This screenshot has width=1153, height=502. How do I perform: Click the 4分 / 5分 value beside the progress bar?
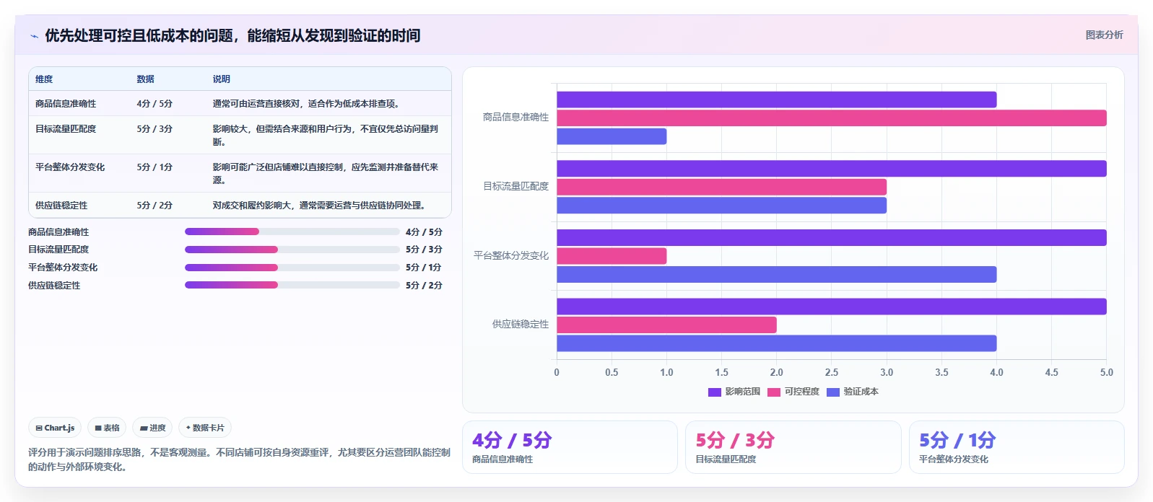pos(424,232)
